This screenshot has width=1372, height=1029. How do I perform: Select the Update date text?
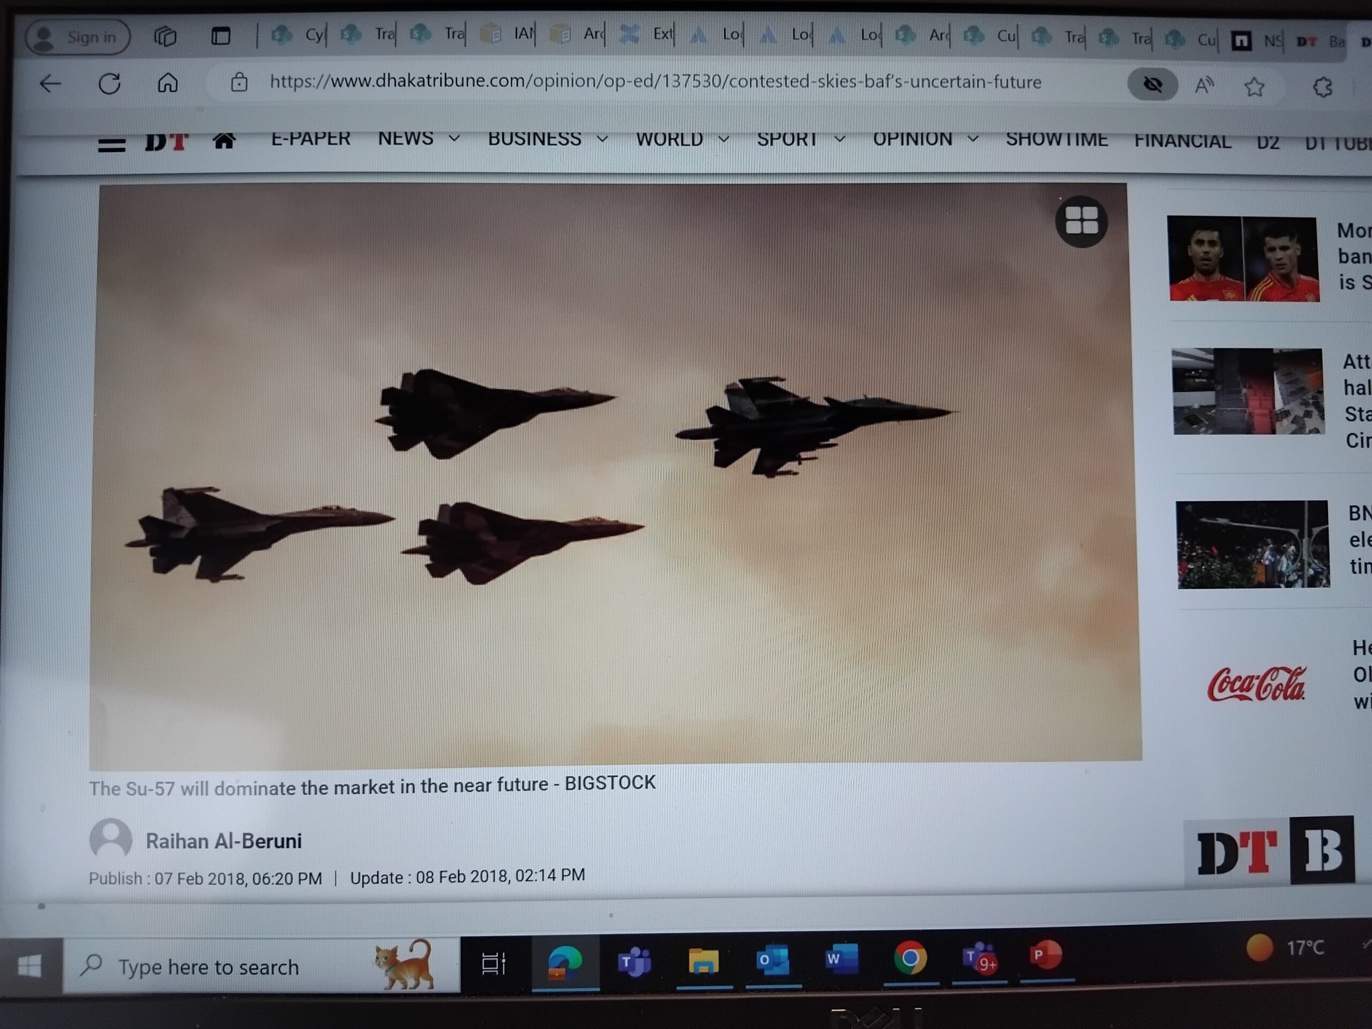point(468,876)
